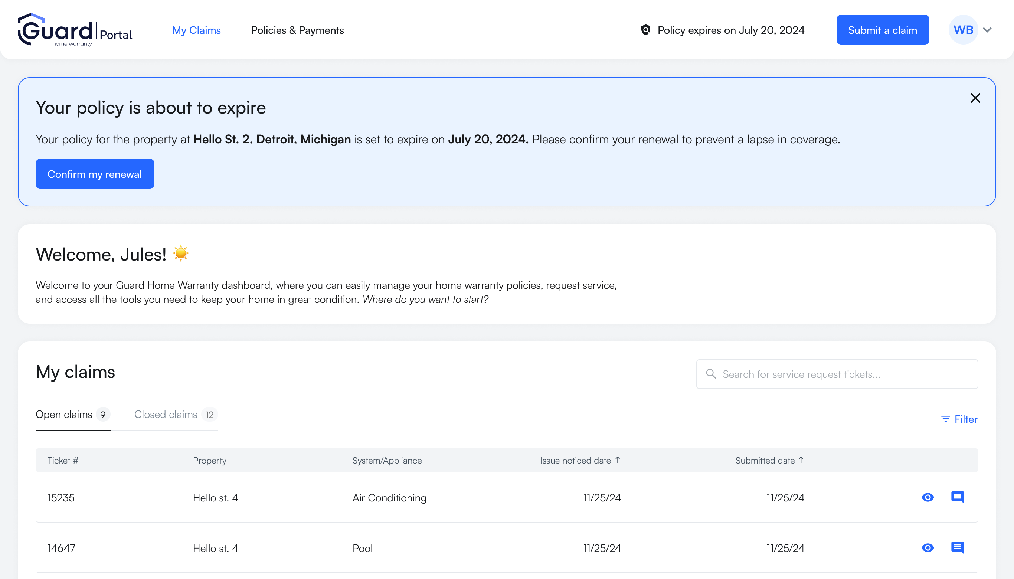Sort by Issue noticed date arrow

click(618, 460)
